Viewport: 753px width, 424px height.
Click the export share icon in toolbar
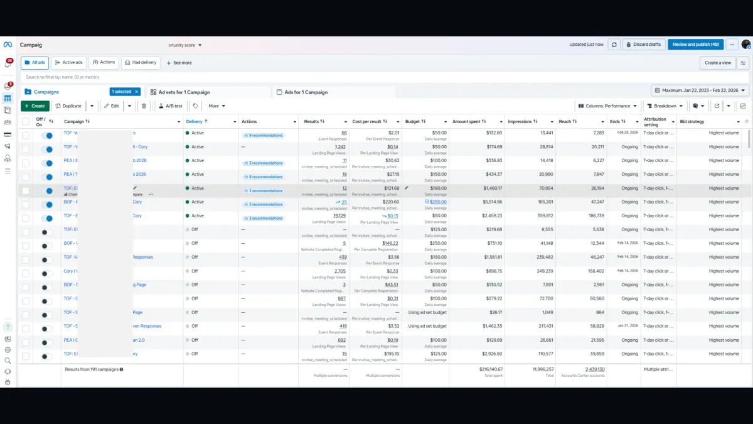click(x=717, y=106)
